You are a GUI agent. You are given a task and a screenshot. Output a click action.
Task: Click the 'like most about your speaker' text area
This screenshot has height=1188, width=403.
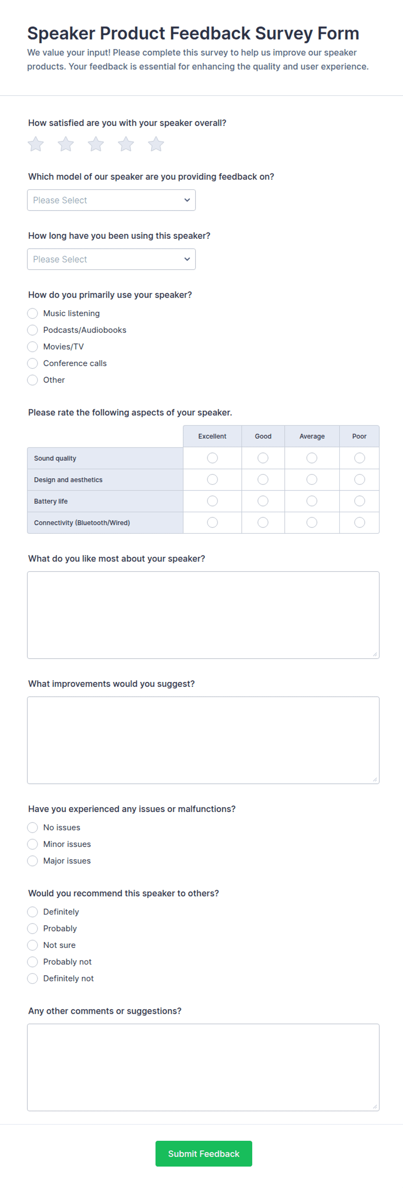click(x=203, y=615)
